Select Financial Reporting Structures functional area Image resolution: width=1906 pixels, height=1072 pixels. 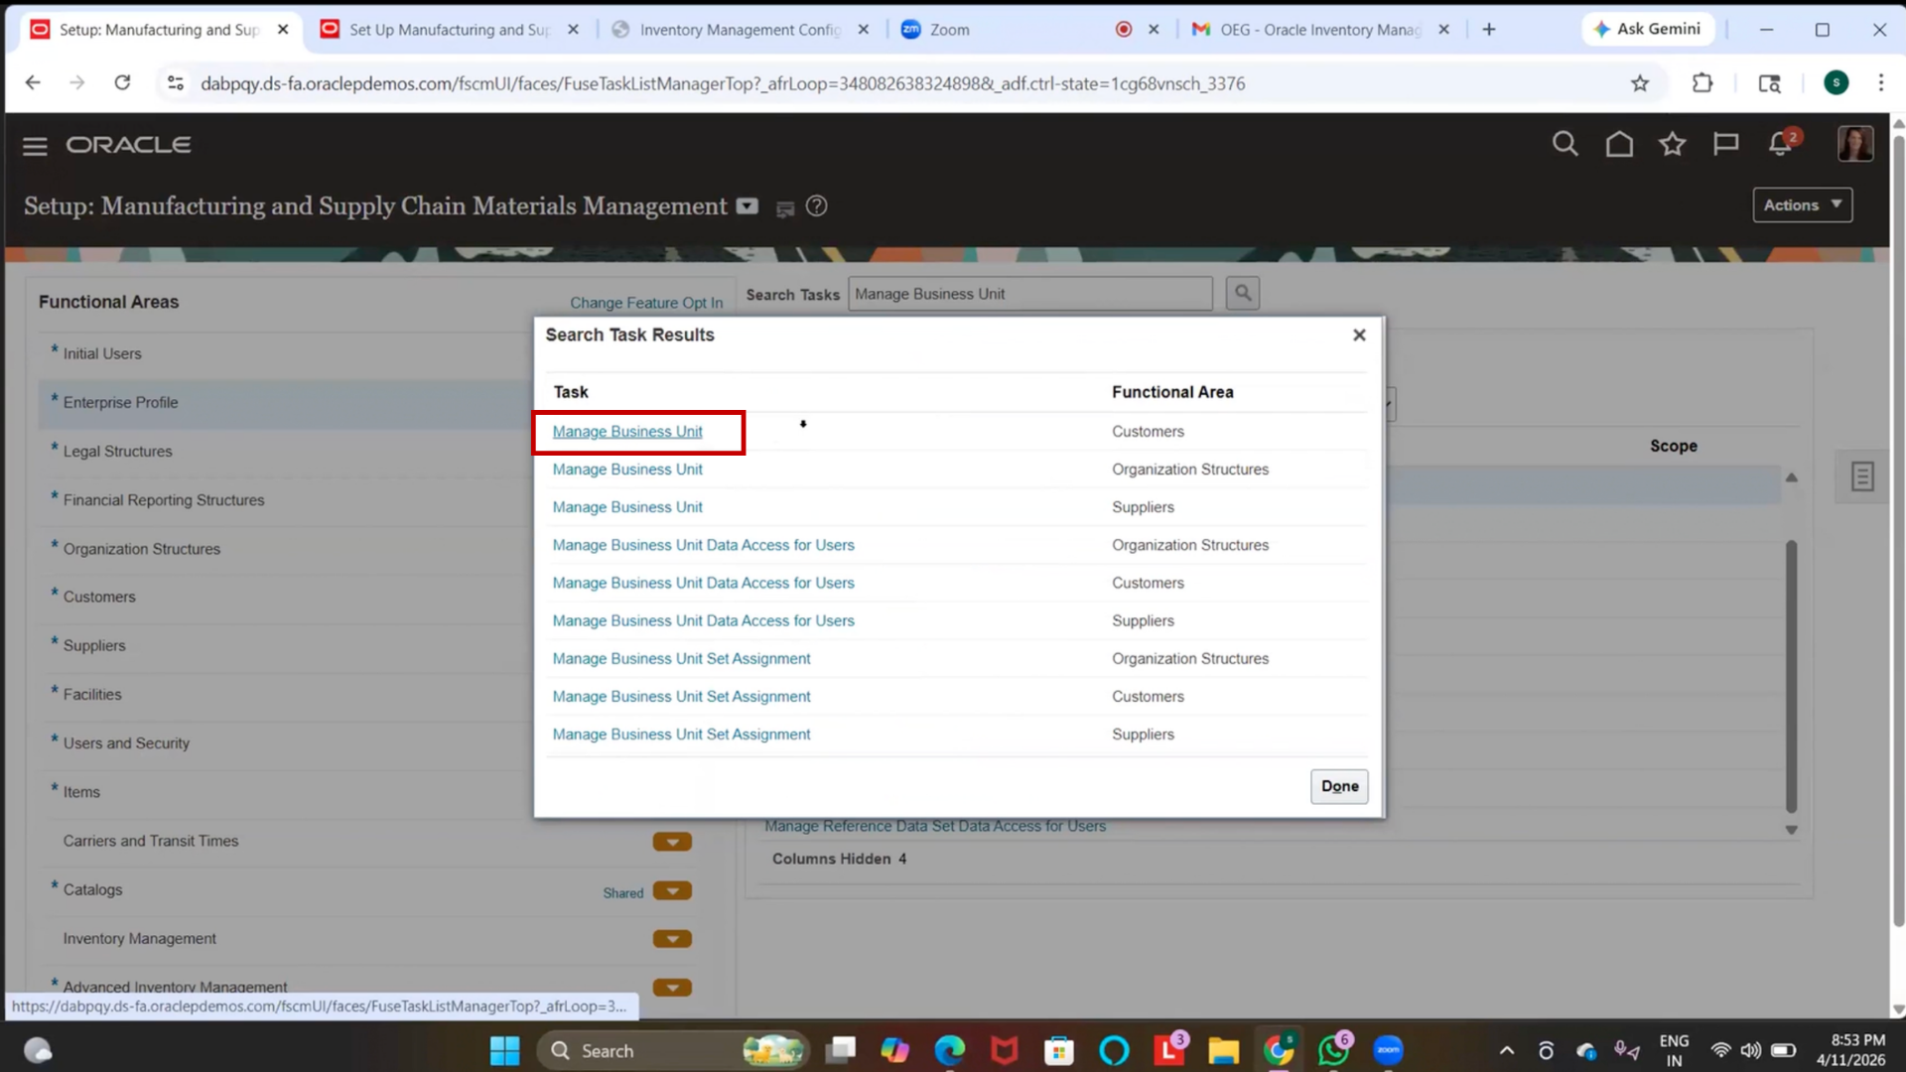click(x=164, y=500)
